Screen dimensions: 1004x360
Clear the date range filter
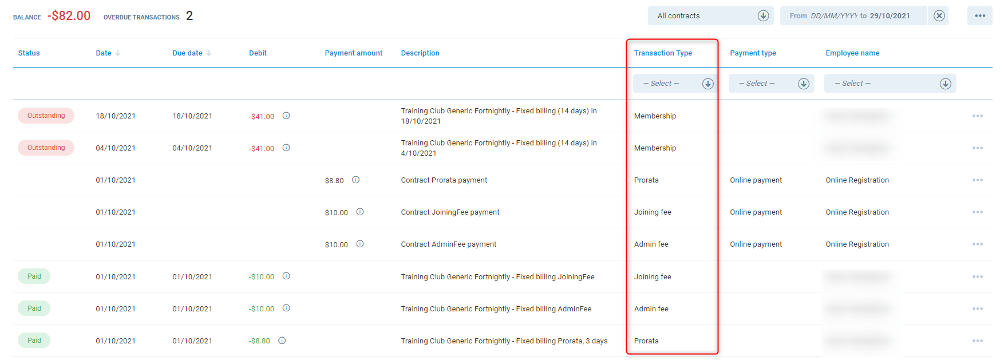[939, 16]
